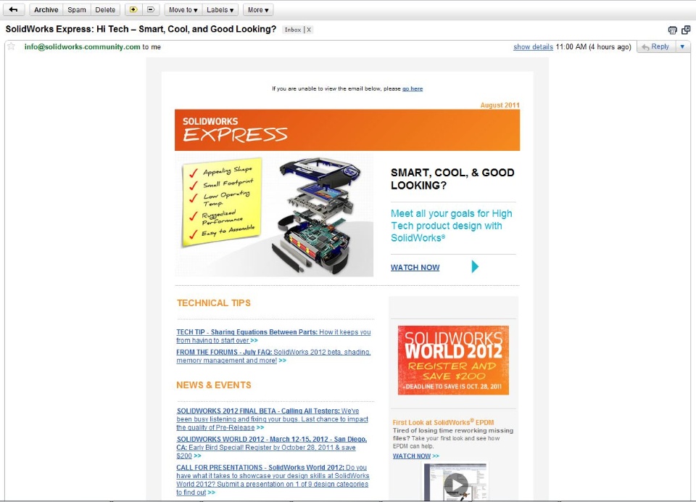
Task: Print this email with the printer icon
Action: click(673, 30)
